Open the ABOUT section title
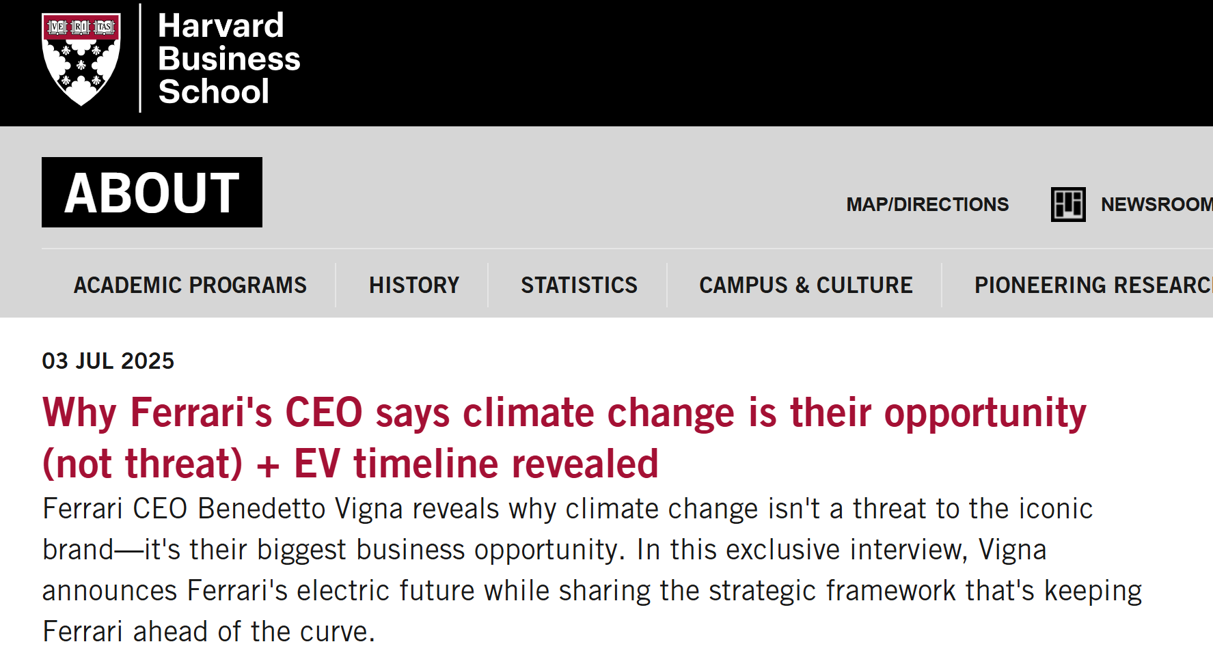Viewport: 1213px width, 657px height. coord(152,193)
